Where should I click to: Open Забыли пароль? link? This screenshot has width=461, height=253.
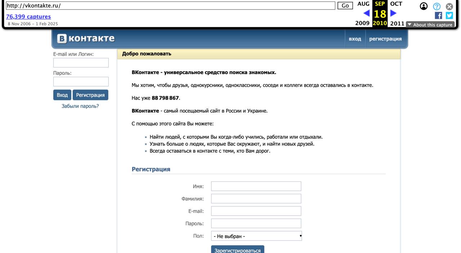pyautogui.click(x=80, y=106)
